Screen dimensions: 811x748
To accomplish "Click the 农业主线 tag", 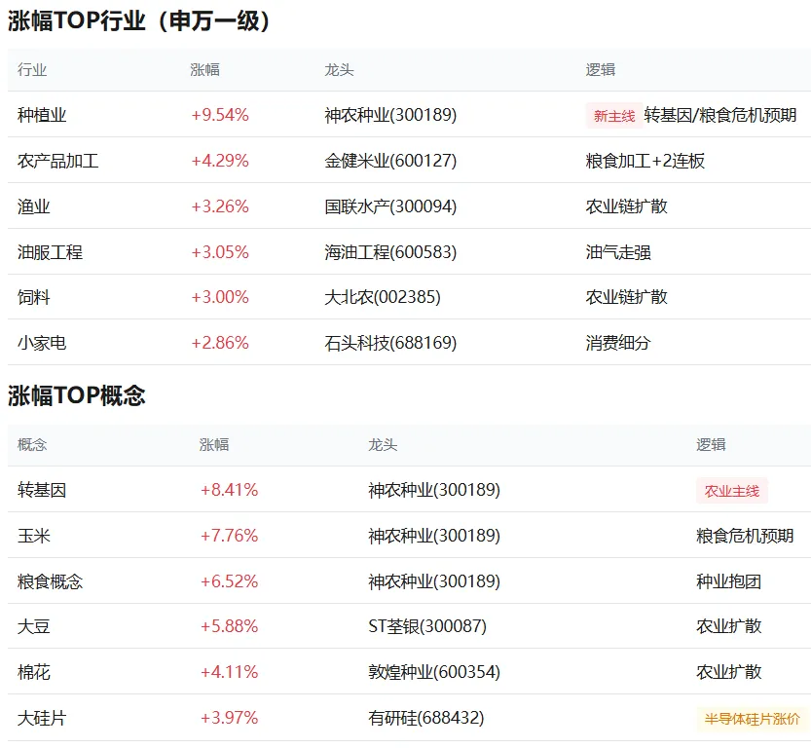I will click(x=732, y=491).
